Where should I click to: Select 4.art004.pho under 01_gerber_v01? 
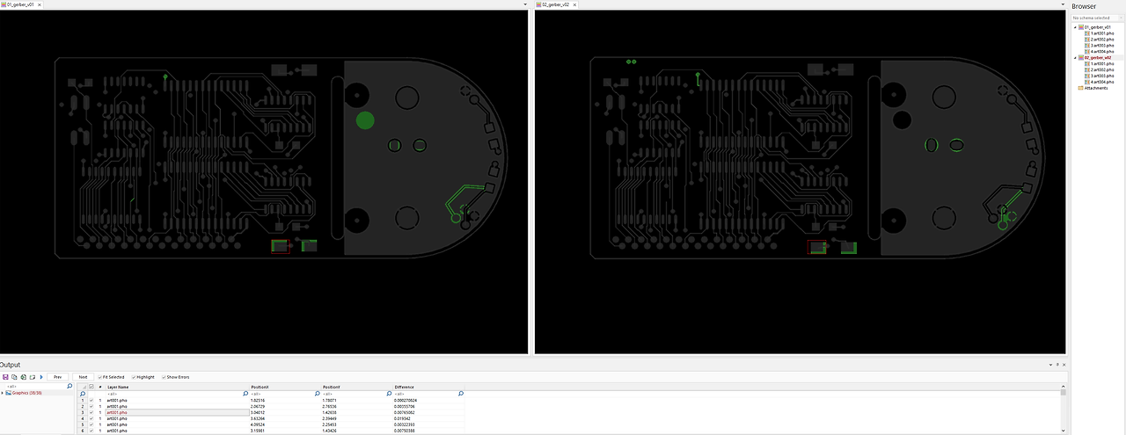coord(1103,52)
